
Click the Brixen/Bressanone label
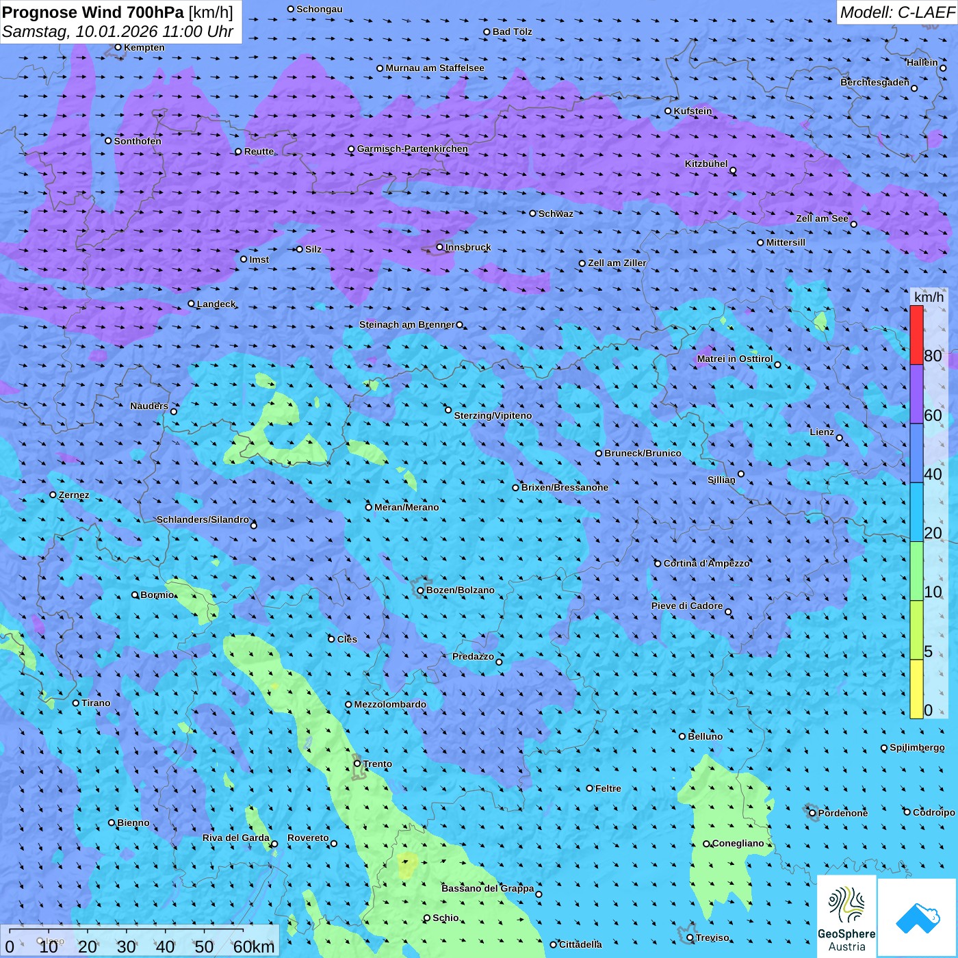[x=565, y=487]
